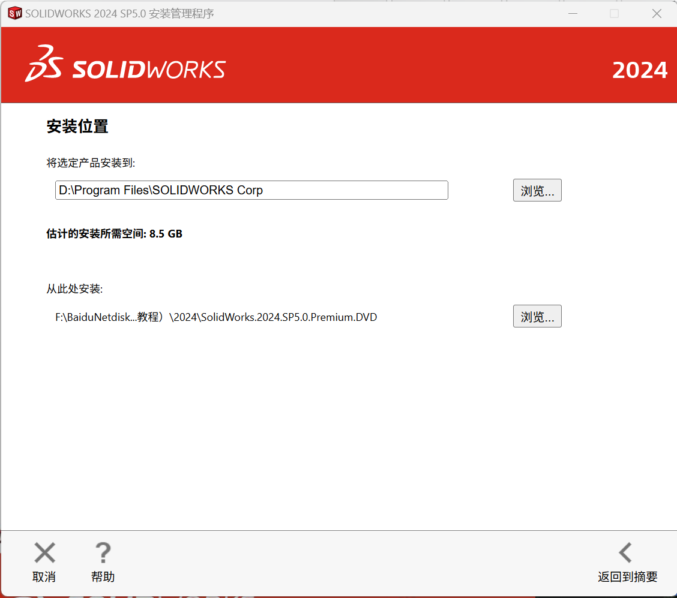Viewport: 677px width, 598px height.
Task: Browse for the product install destination folder
Action: [537, 190]
